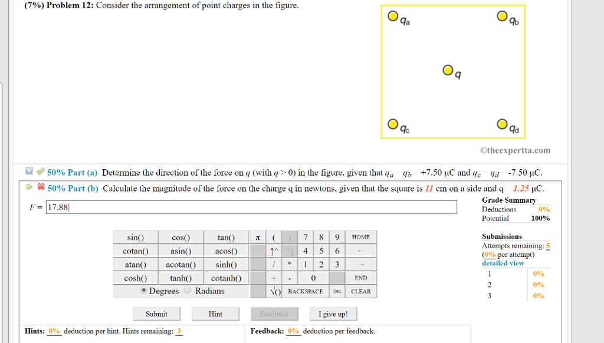Click the I give up! button
This screenshot has width=604, height=343.
coord(333,314)
